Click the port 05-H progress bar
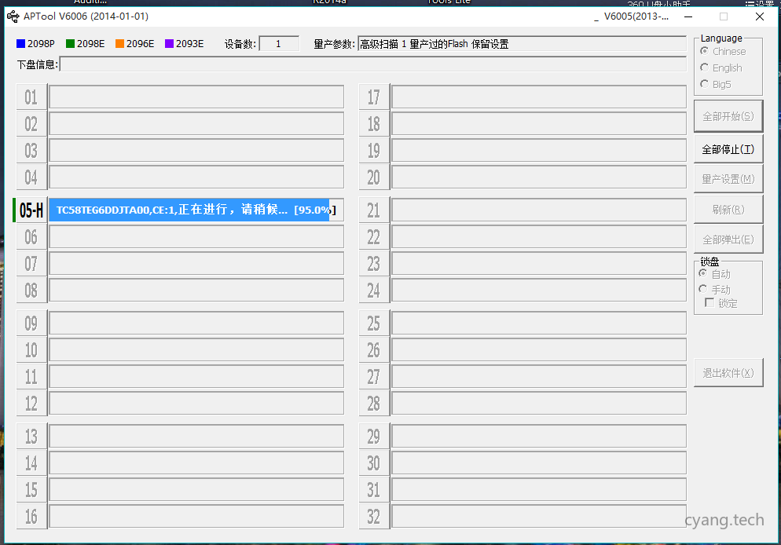781x545 pixels. coord(196,210)
